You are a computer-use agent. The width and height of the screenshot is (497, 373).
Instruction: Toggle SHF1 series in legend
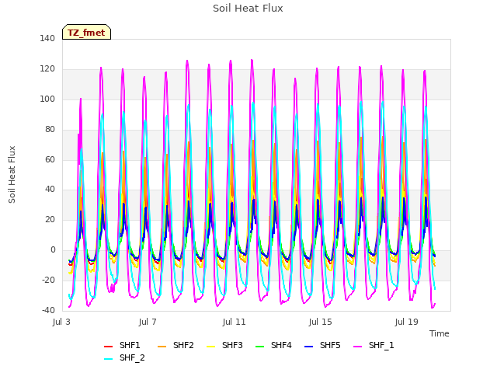[122, 345]
